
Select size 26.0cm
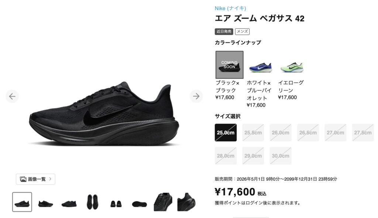[281, 132]
